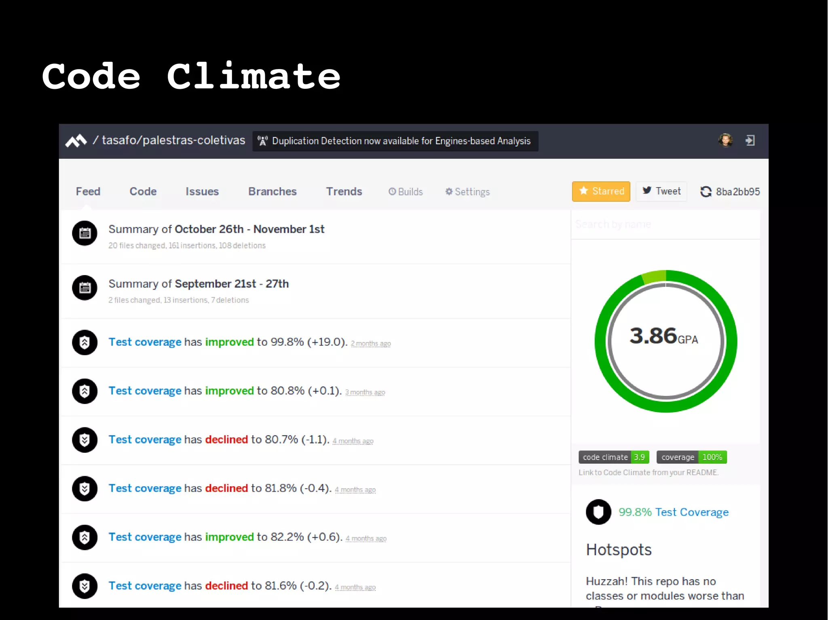Click the refresh icon beside commit 8ba2bb95

point(706,192)
